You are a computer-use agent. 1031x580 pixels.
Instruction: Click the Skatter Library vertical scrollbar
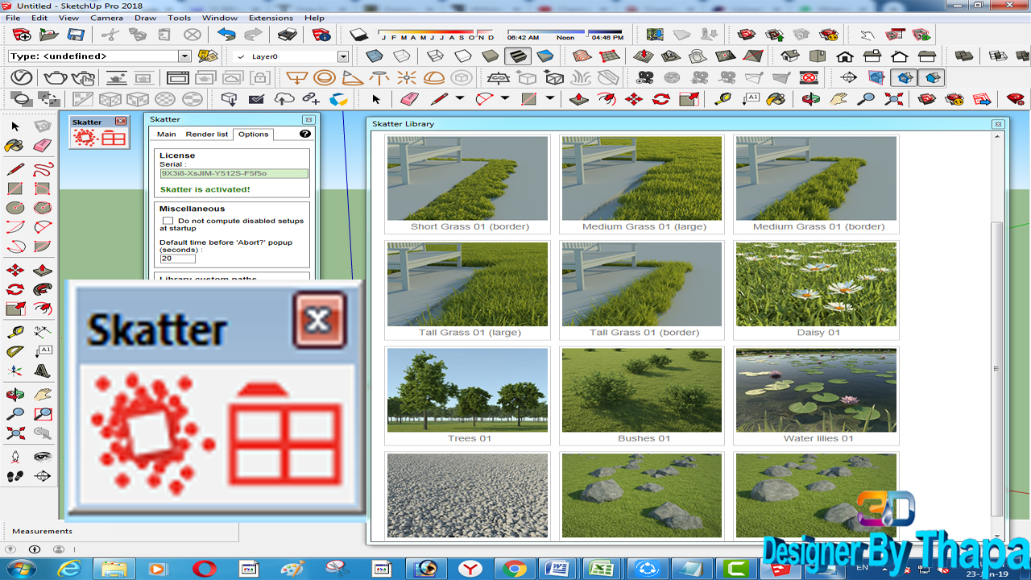997,369
